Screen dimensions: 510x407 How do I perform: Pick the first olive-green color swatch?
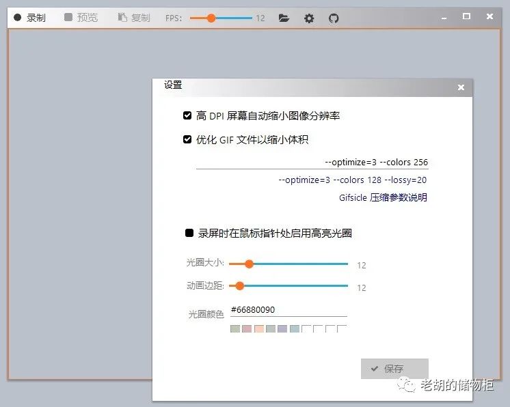point(235,328)
